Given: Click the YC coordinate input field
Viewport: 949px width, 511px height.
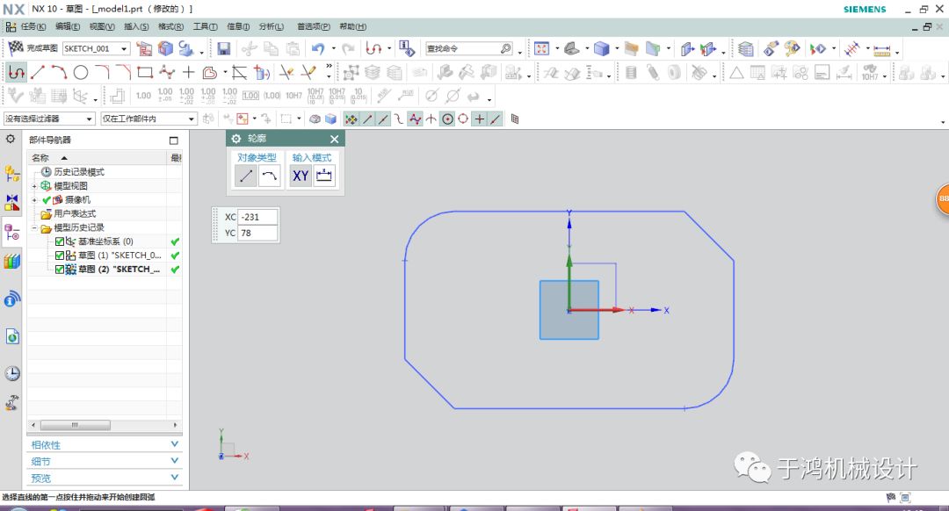Looking at the screenshot, I should (x=257, y=233).
